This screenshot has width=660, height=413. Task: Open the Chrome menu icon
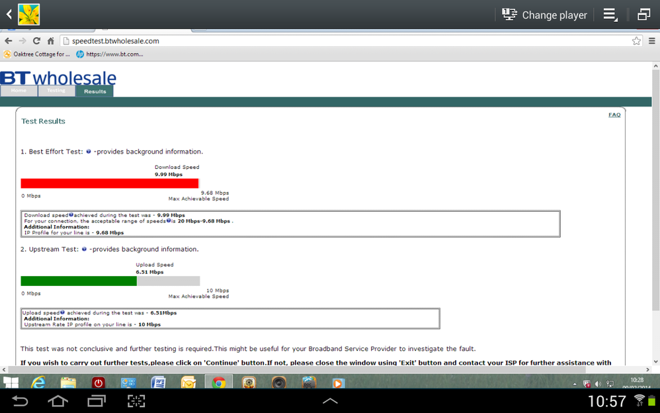coord(651,41)
